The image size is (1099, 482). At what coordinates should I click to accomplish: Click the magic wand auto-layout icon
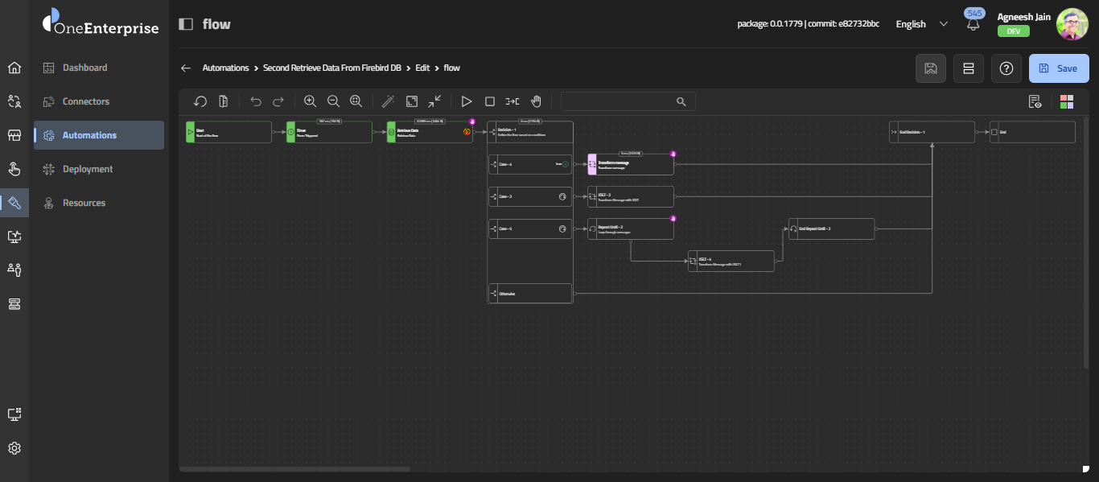[388, 101]
